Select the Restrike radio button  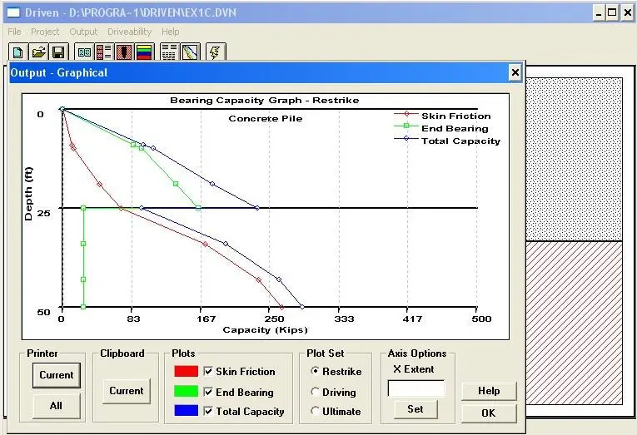(315, 371)
